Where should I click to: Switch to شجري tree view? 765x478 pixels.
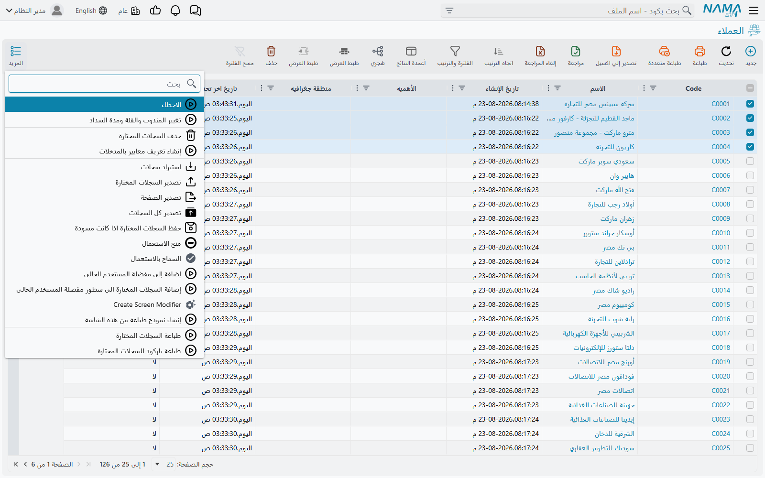coord(378,51)
